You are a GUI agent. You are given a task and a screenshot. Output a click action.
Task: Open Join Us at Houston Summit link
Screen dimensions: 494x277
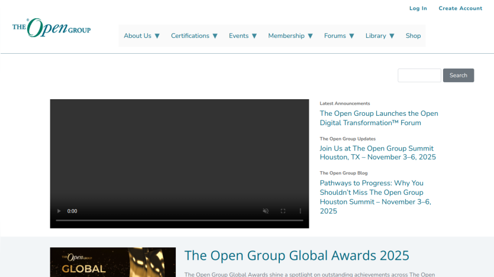(x=377, y=153)
